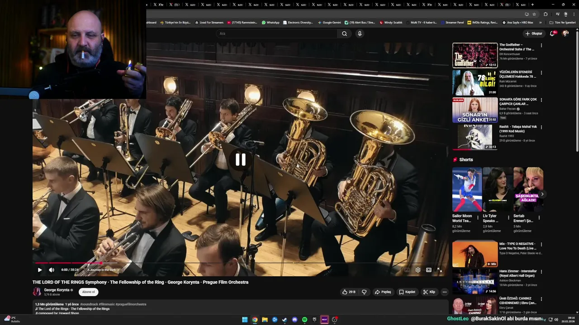Open the IMDb Ratings bookmark
This screenshot has height=325, width=579.
[x=482, y=22]
